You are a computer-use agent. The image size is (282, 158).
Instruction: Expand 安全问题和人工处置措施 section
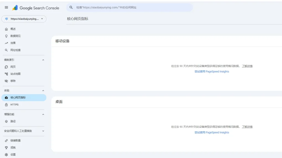tap(43, 131)
